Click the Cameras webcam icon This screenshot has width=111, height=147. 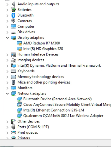point(13,21)
